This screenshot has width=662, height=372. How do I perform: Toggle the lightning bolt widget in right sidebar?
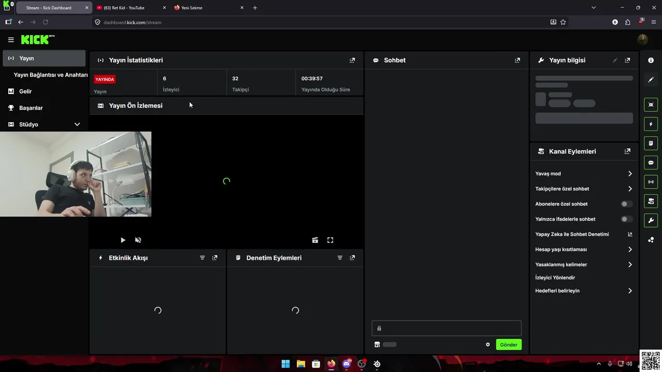click(651, 124)
